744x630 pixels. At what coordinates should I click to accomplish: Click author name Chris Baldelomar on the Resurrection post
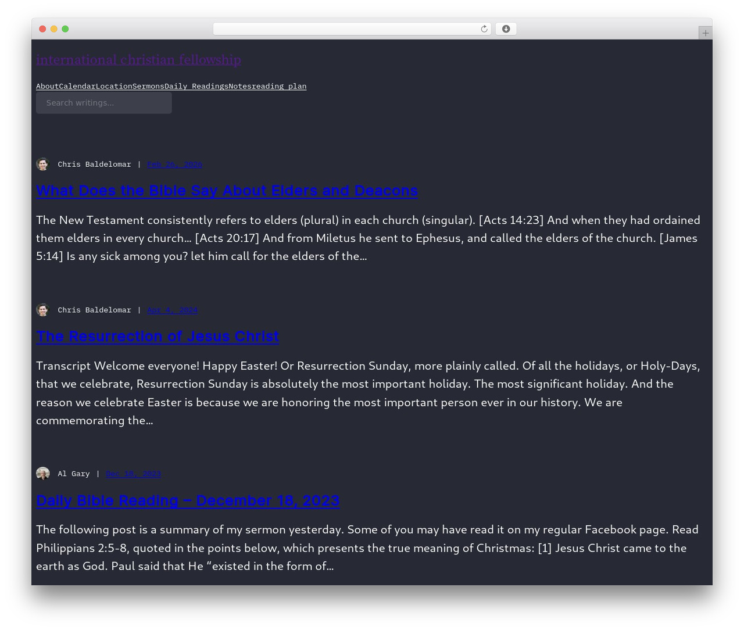pyautogui.click(x=94, y=310)
